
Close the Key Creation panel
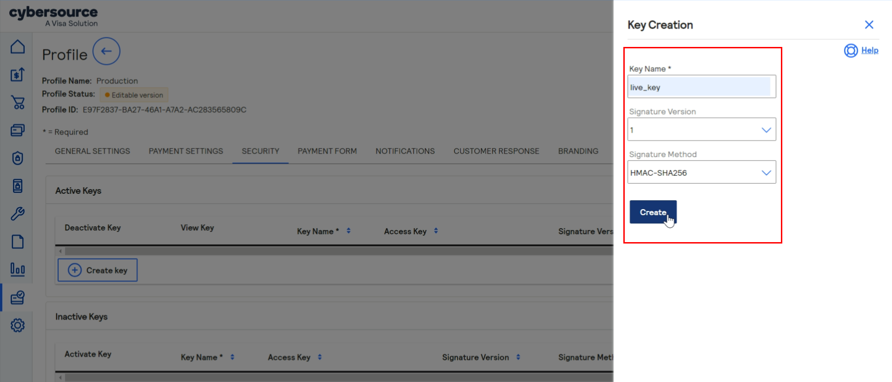coord(869,25)
